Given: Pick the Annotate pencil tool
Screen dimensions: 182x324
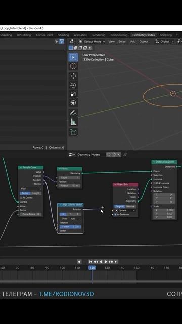Looking at the screenshot, I should [x=73, y=113].
